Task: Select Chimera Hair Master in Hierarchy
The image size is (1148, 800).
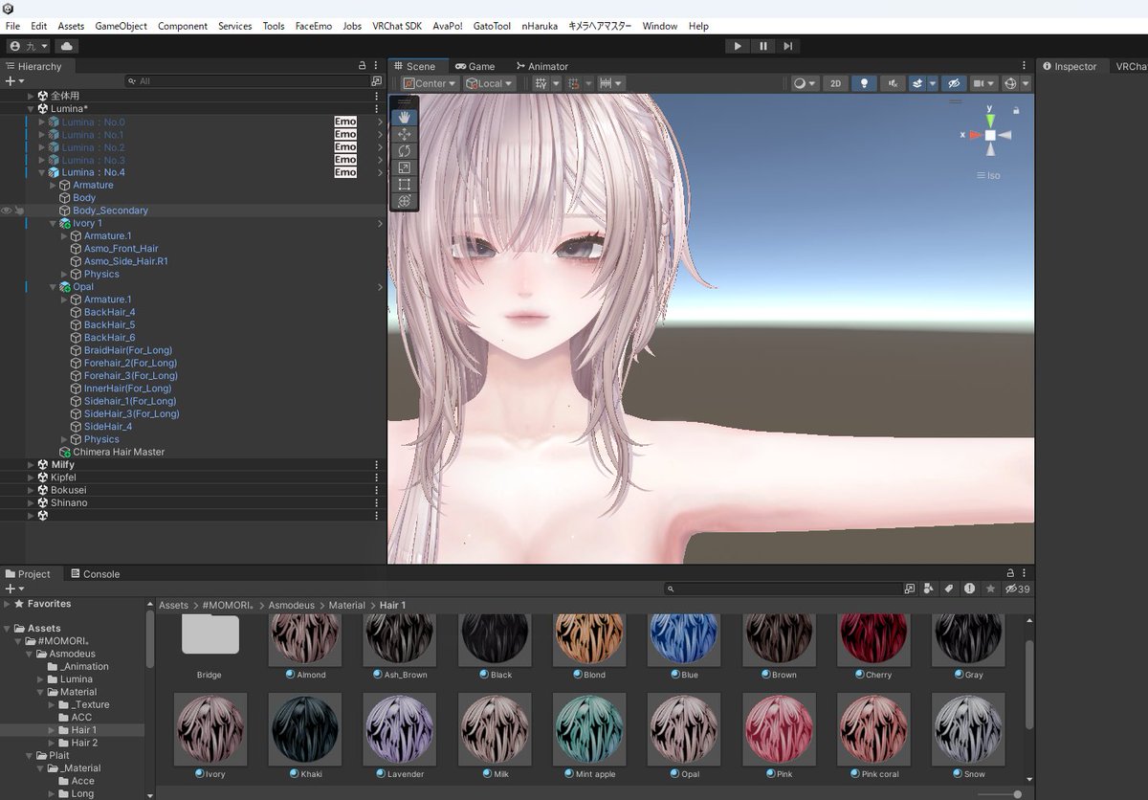Action: tap(119, 452)
